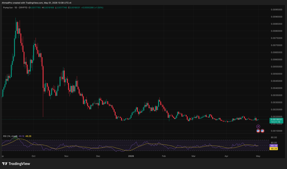
Task: Click RSI axis label 60.00
Action: pos(274,143)
